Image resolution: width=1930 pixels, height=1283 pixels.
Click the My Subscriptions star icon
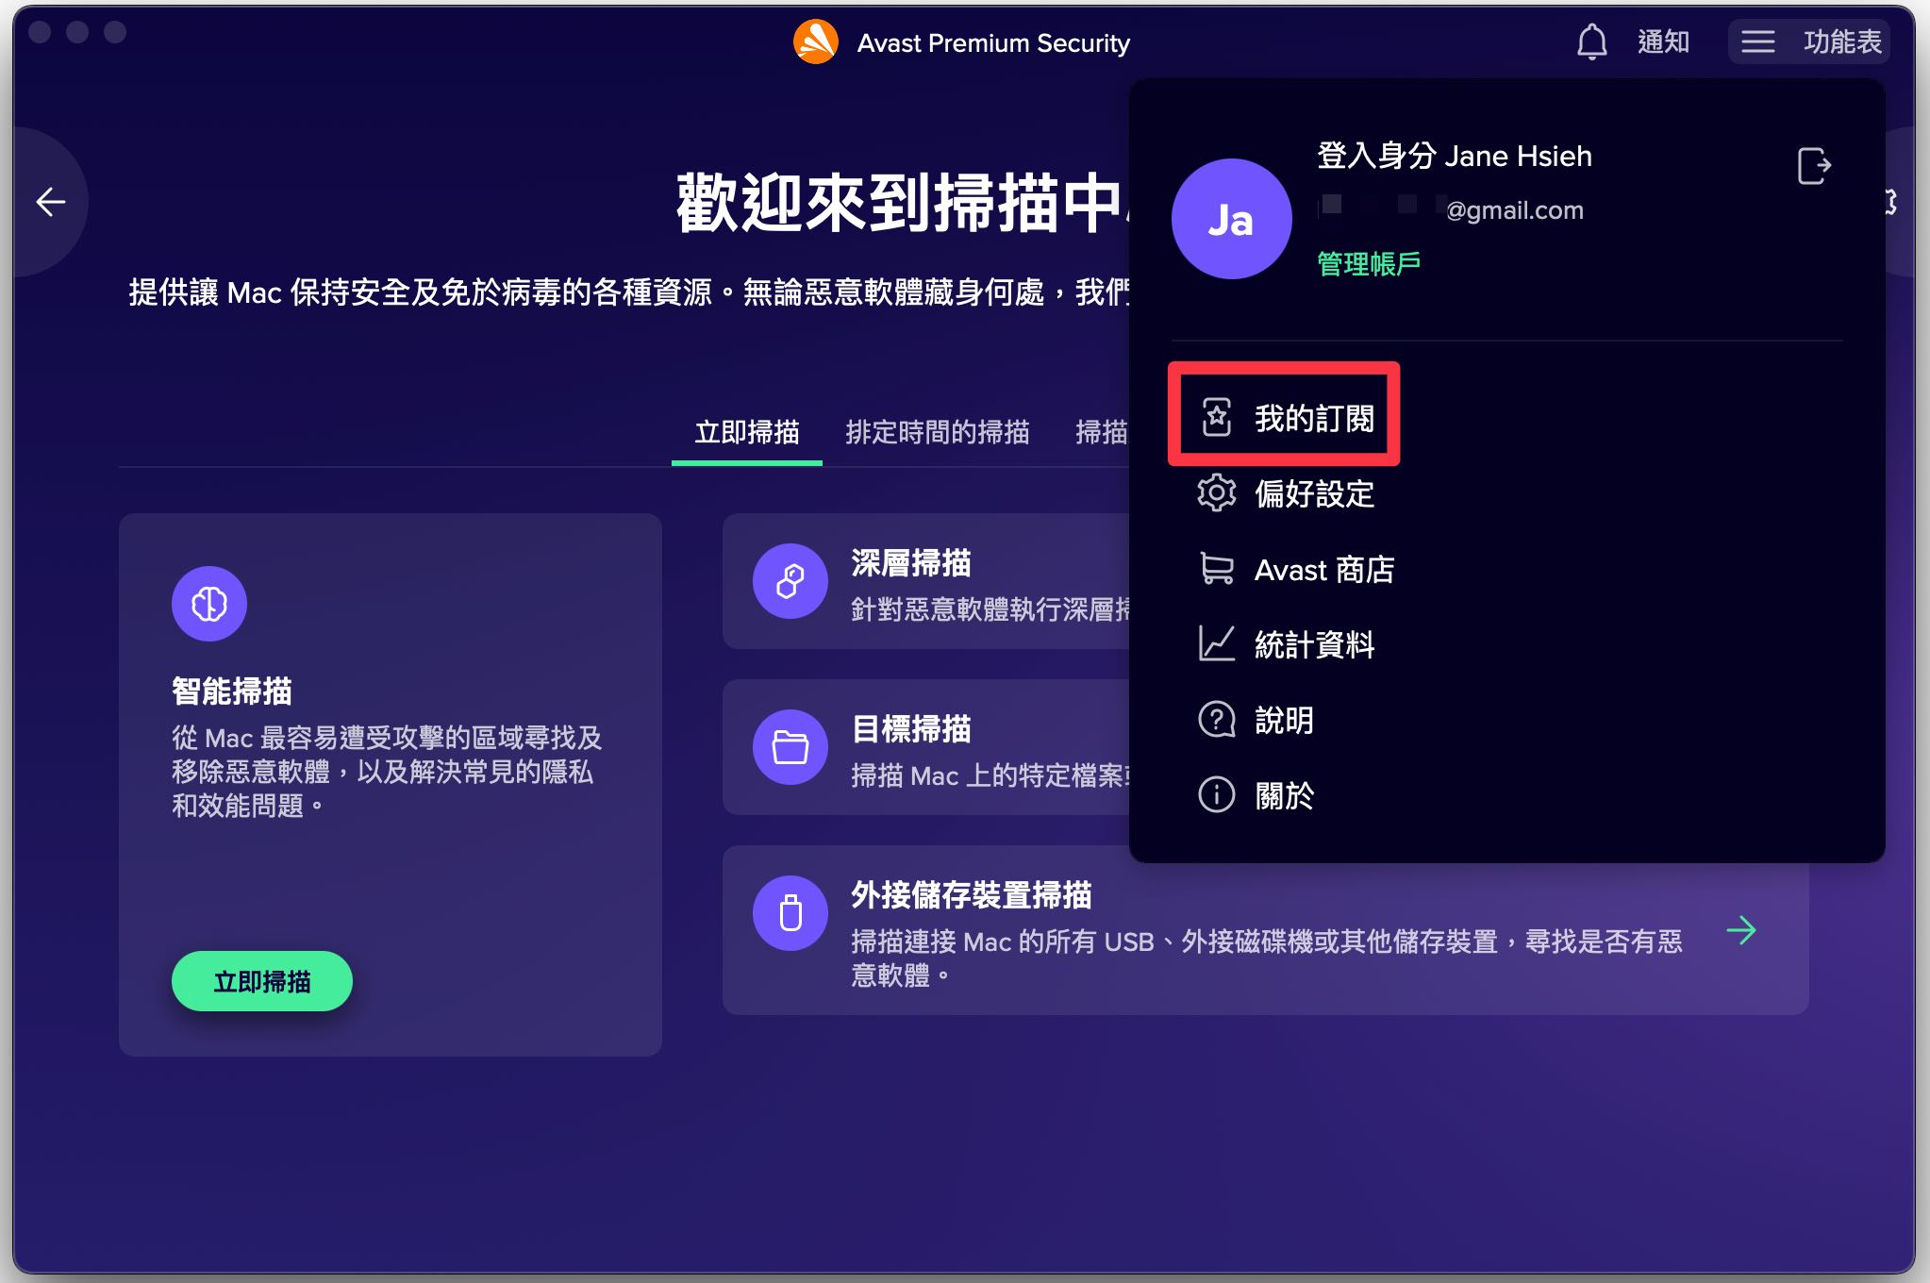(x=1217, y=417)
